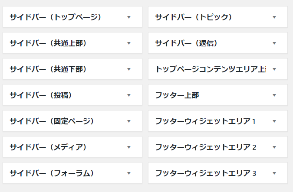The height and width of the screenshot is (192, 293).
Task: Click the サイドバー（共通下部） dropdown arrow
Action: pos(129,69)
